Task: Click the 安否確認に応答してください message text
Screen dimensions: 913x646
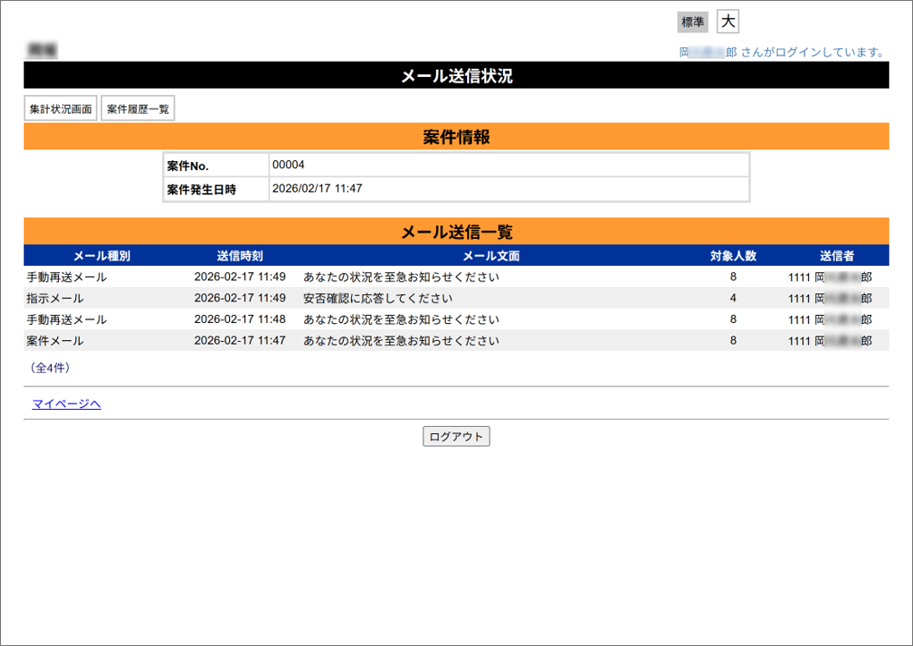Action: pos(378,298)
